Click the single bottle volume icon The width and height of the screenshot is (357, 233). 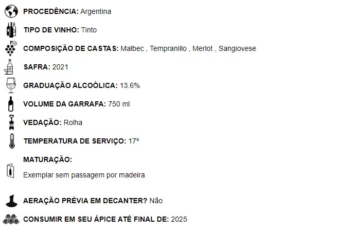(x=10, y=103)
